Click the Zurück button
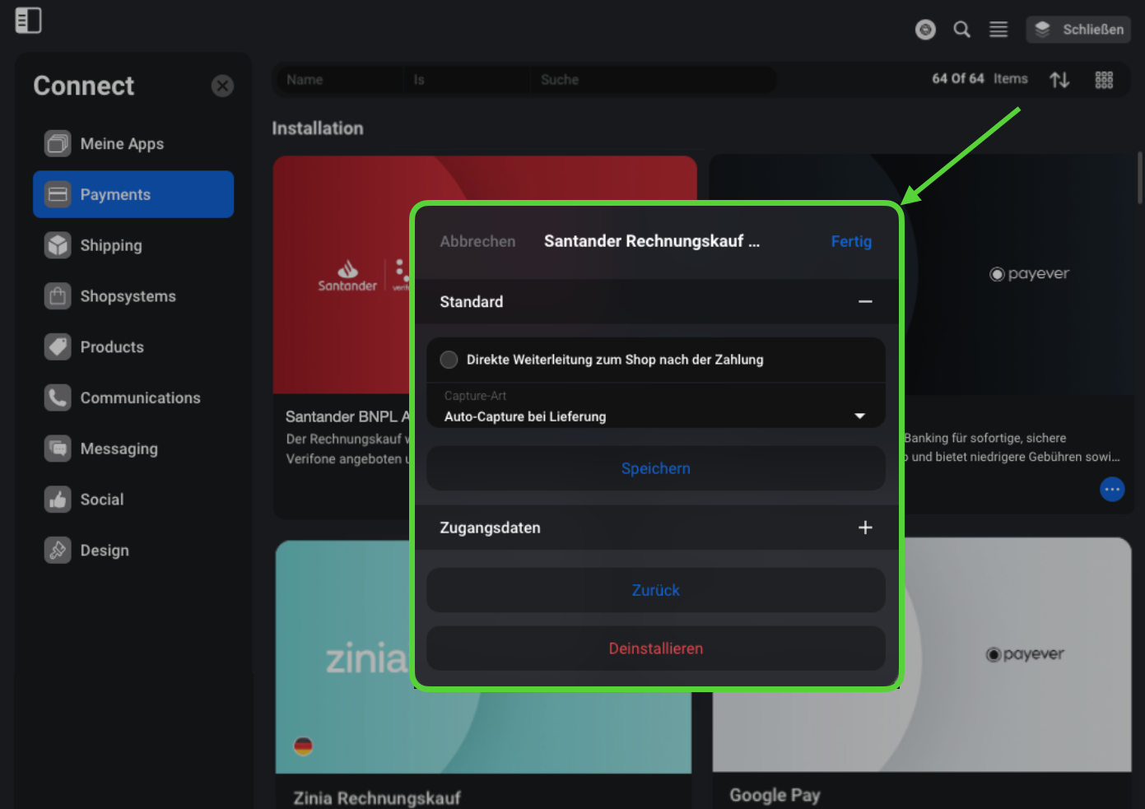Screen dimensions: 1145x809 click(656, 590)
